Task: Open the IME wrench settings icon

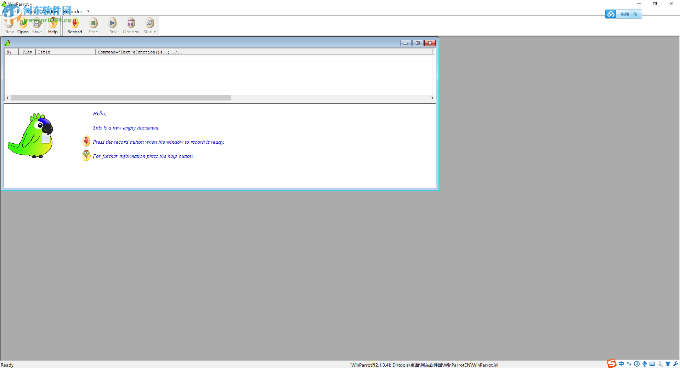Action: tap(676, 364)
